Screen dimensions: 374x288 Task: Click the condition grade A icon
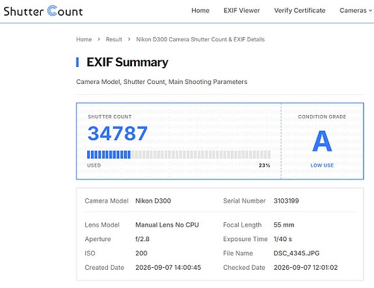pos(322,141)
